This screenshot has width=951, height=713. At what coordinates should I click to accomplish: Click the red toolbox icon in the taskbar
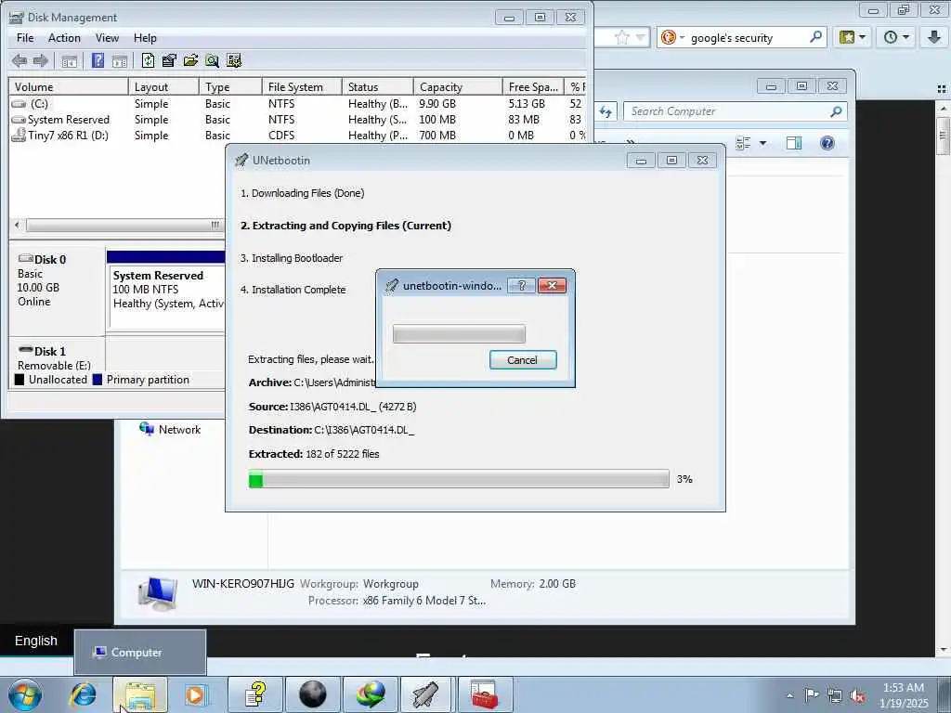tap(484, 694)
